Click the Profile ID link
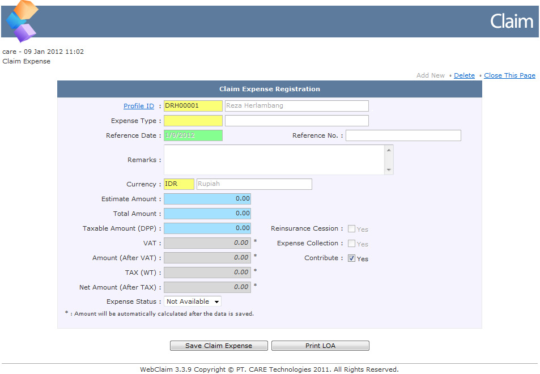Image resolution: width=540 pixels, height=374 pixels. point(139,106)
